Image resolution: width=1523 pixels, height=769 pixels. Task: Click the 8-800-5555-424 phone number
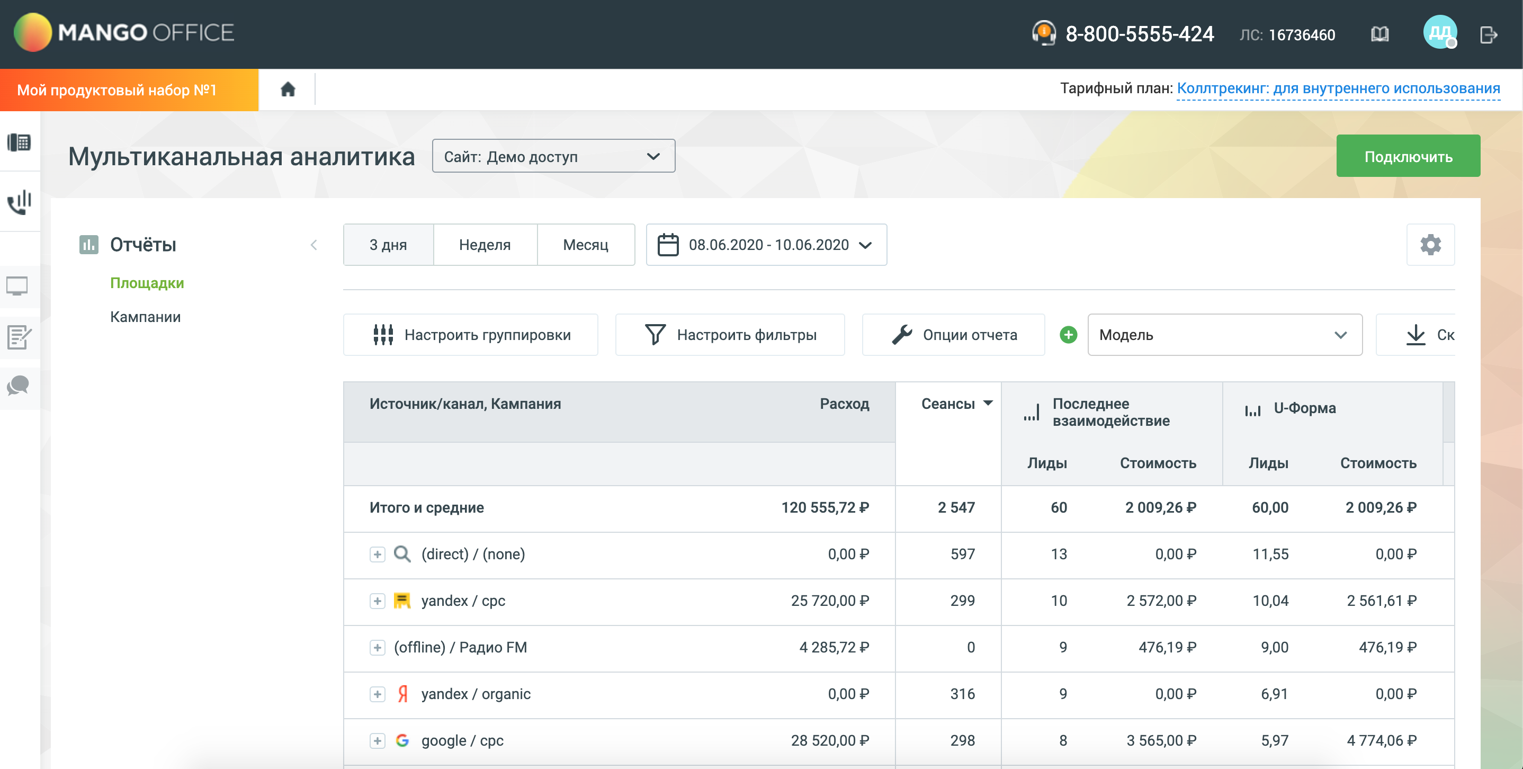[x=1139, y=34]
